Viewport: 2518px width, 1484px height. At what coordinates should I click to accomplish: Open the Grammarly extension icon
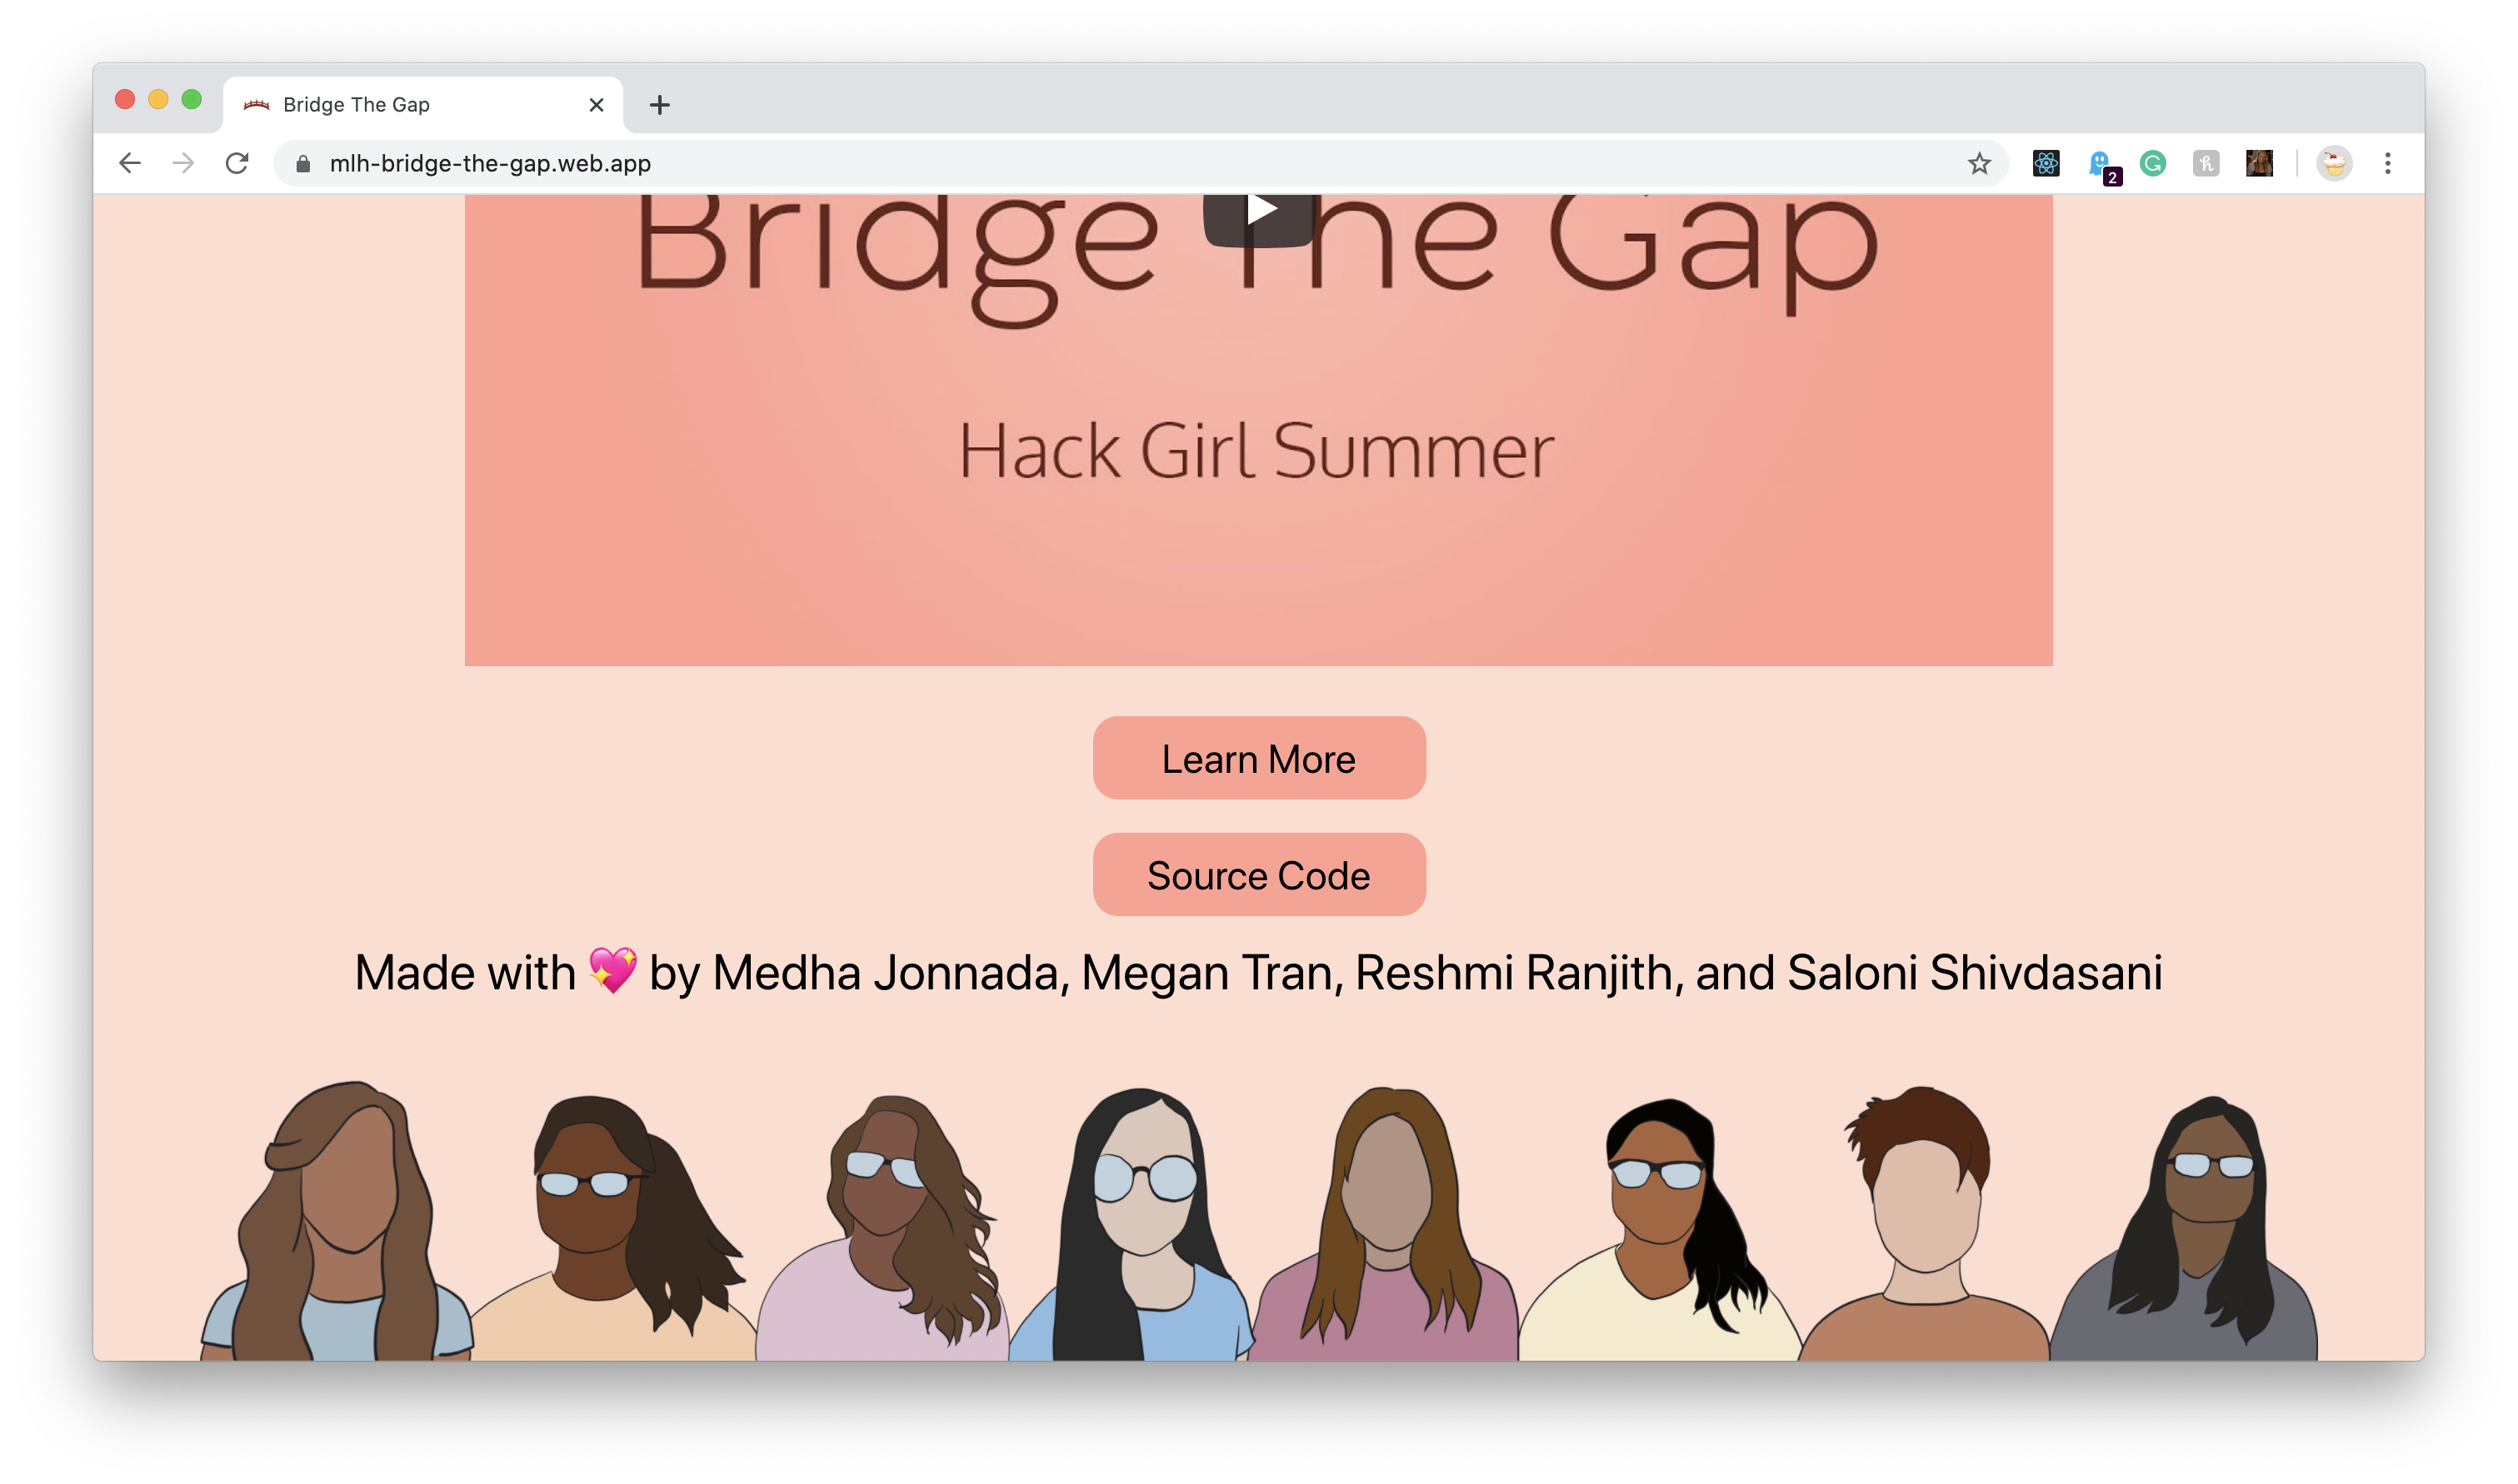click(2153, 163)
